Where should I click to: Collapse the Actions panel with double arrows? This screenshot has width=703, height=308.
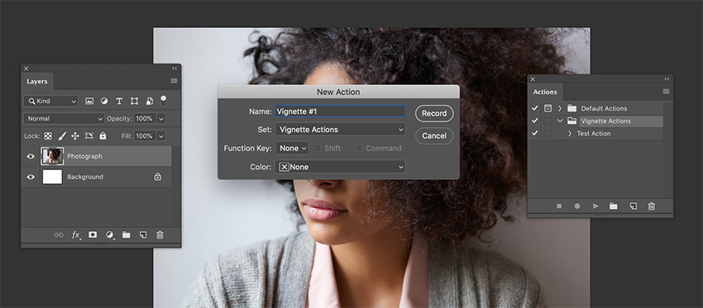tap(667, 78)
